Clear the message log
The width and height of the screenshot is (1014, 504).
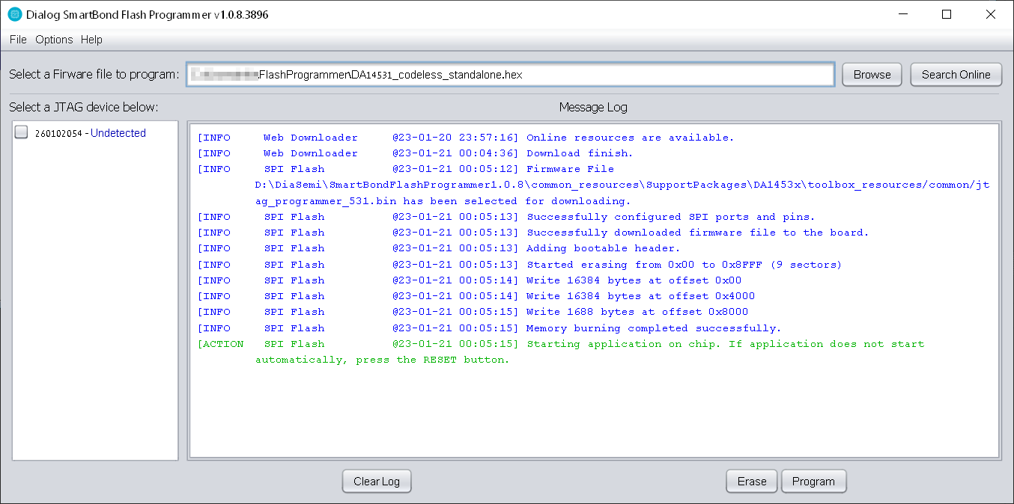click(x=377, y=482)
